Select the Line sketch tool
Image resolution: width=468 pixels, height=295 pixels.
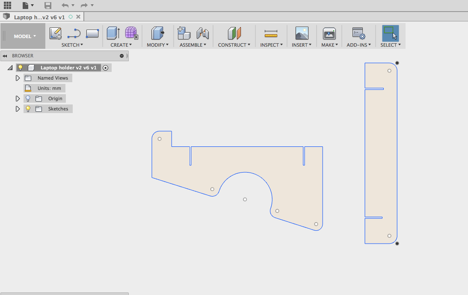point(74,33)
